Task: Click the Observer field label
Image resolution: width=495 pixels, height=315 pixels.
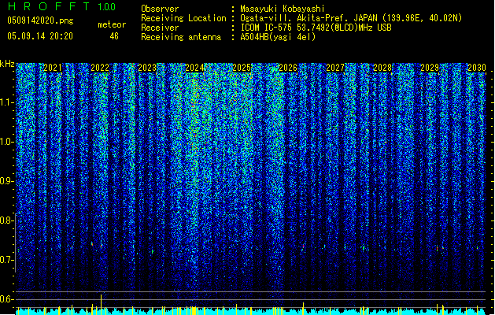Action: [x=160, y=9]
